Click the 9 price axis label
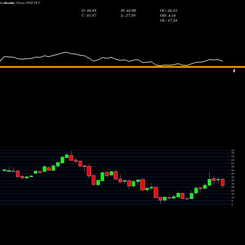Viewport: 245px width, 245px height. [x=232, y=201]
